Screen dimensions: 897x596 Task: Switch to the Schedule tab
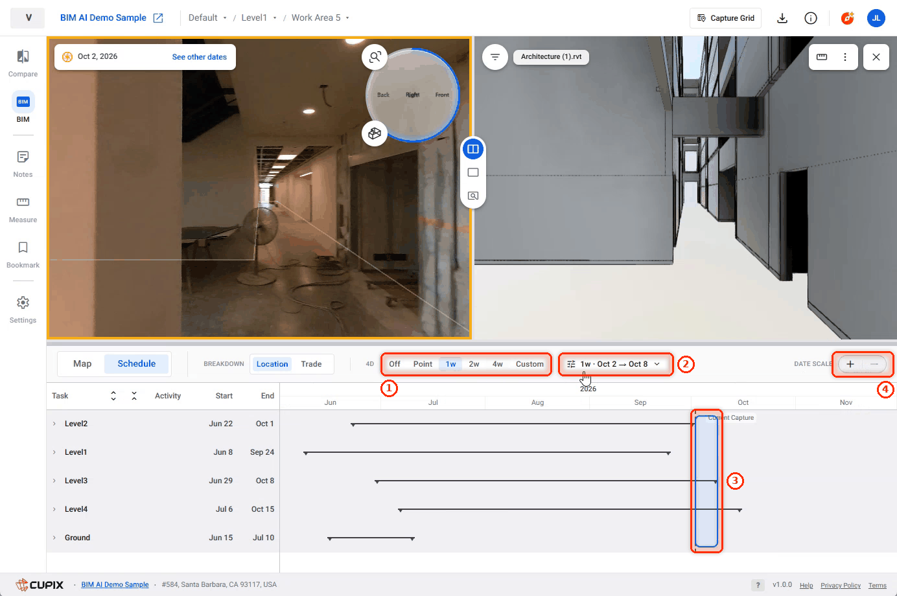(x=137, y=364)
